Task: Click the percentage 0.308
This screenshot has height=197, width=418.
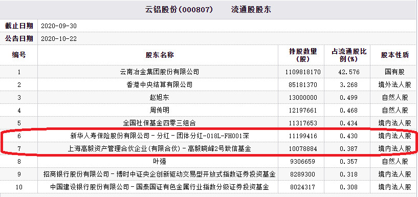Action: coord(349,187)
